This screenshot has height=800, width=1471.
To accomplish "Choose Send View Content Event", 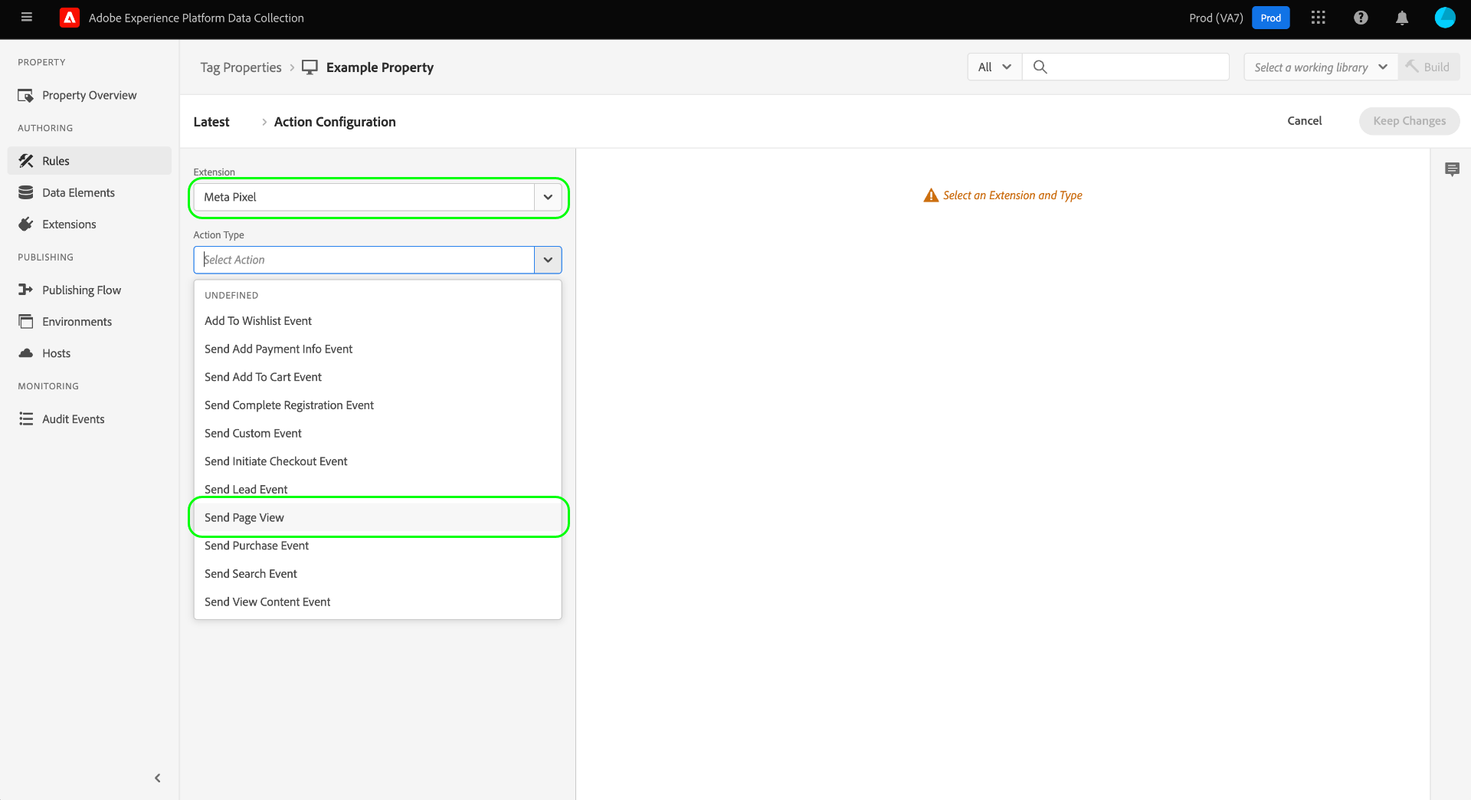I will coord(378,602).
